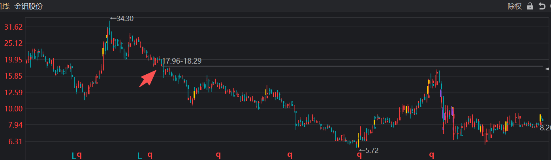The height and width of the screenshot is (160, 551).
Task: Click the ←5.72 low price label
Action: [369, 151]
